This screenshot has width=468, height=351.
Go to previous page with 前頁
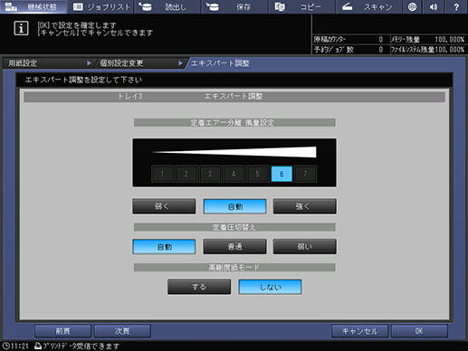point(62,331)
